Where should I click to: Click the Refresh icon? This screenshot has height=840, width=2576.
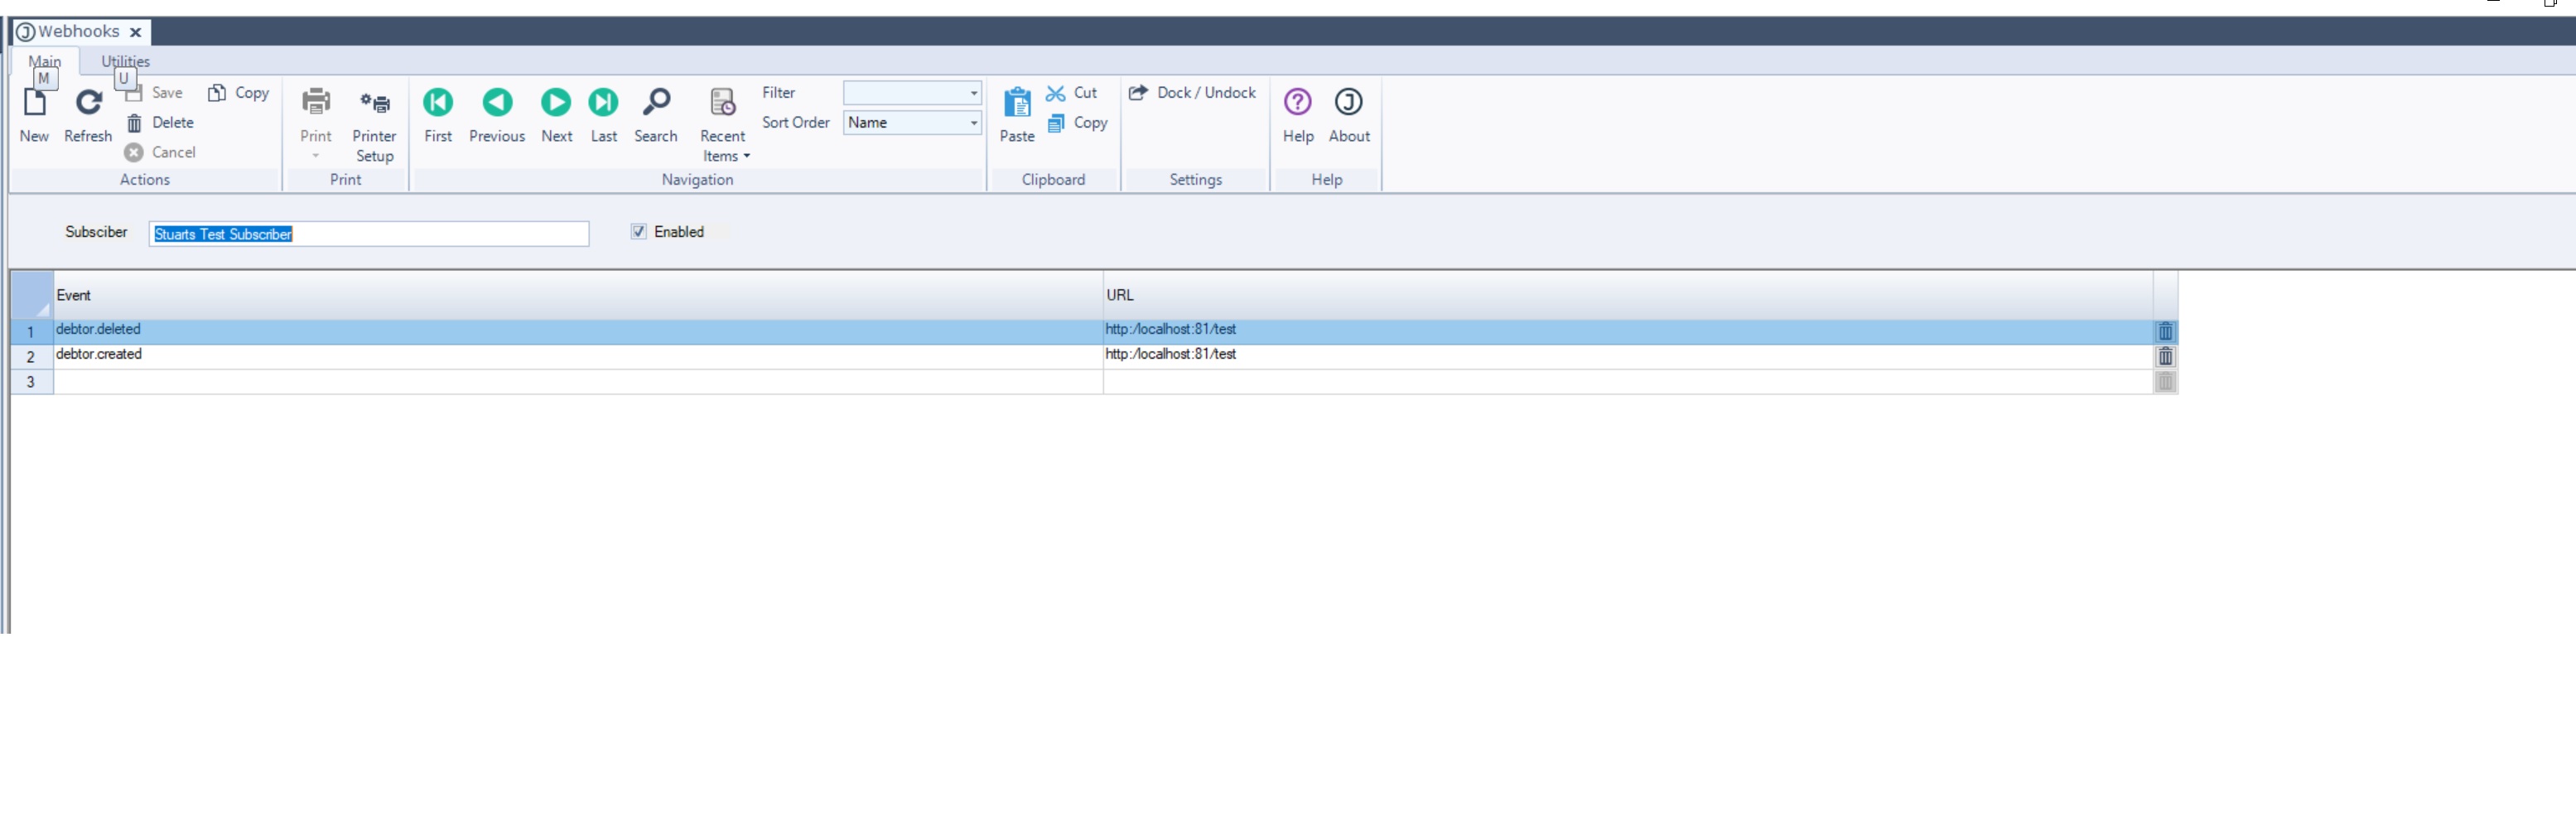click(88, 103)
